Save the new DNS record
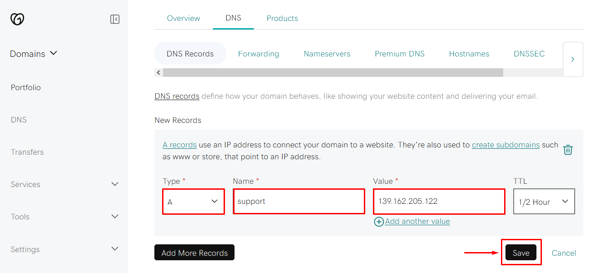Viewport: 592px width, 273px height. click(x=521, y=253)
